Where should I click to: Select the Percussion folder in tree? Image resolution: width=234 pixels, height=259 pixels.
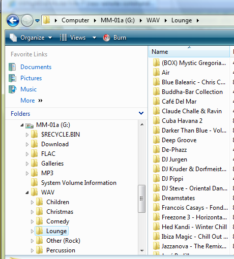coord(61,250)
